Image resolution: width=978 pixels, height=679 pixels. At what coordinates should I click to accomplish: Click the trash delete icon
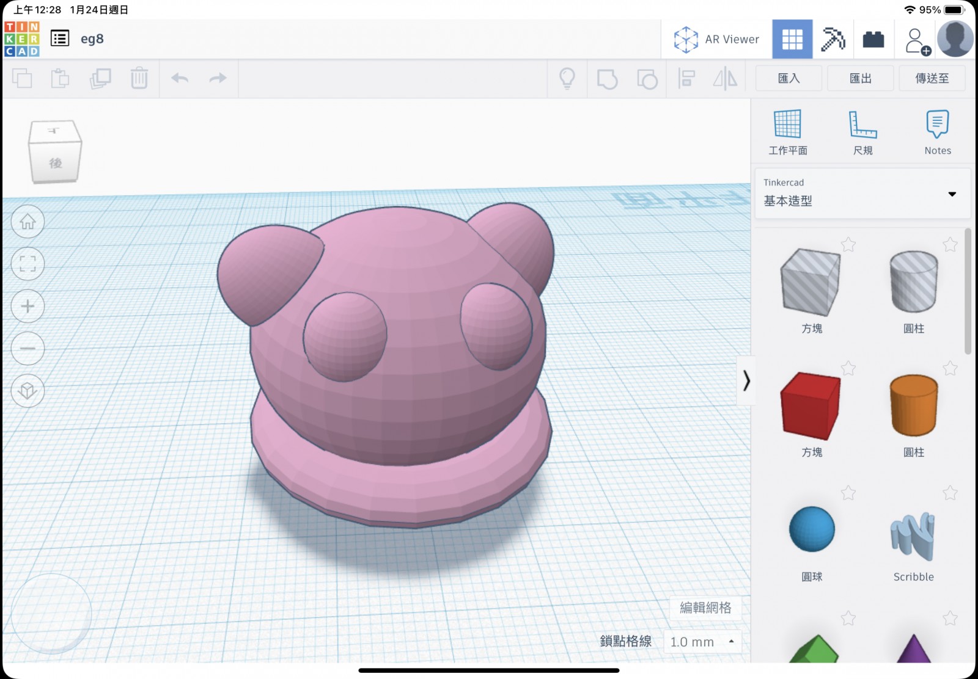tap(139, 78)
